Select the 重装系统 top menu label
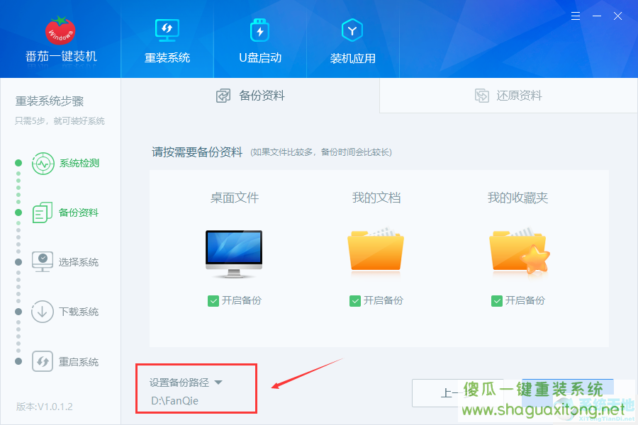Image resolution: width=638 pixels, height=425 pixels. click(167, 58)
